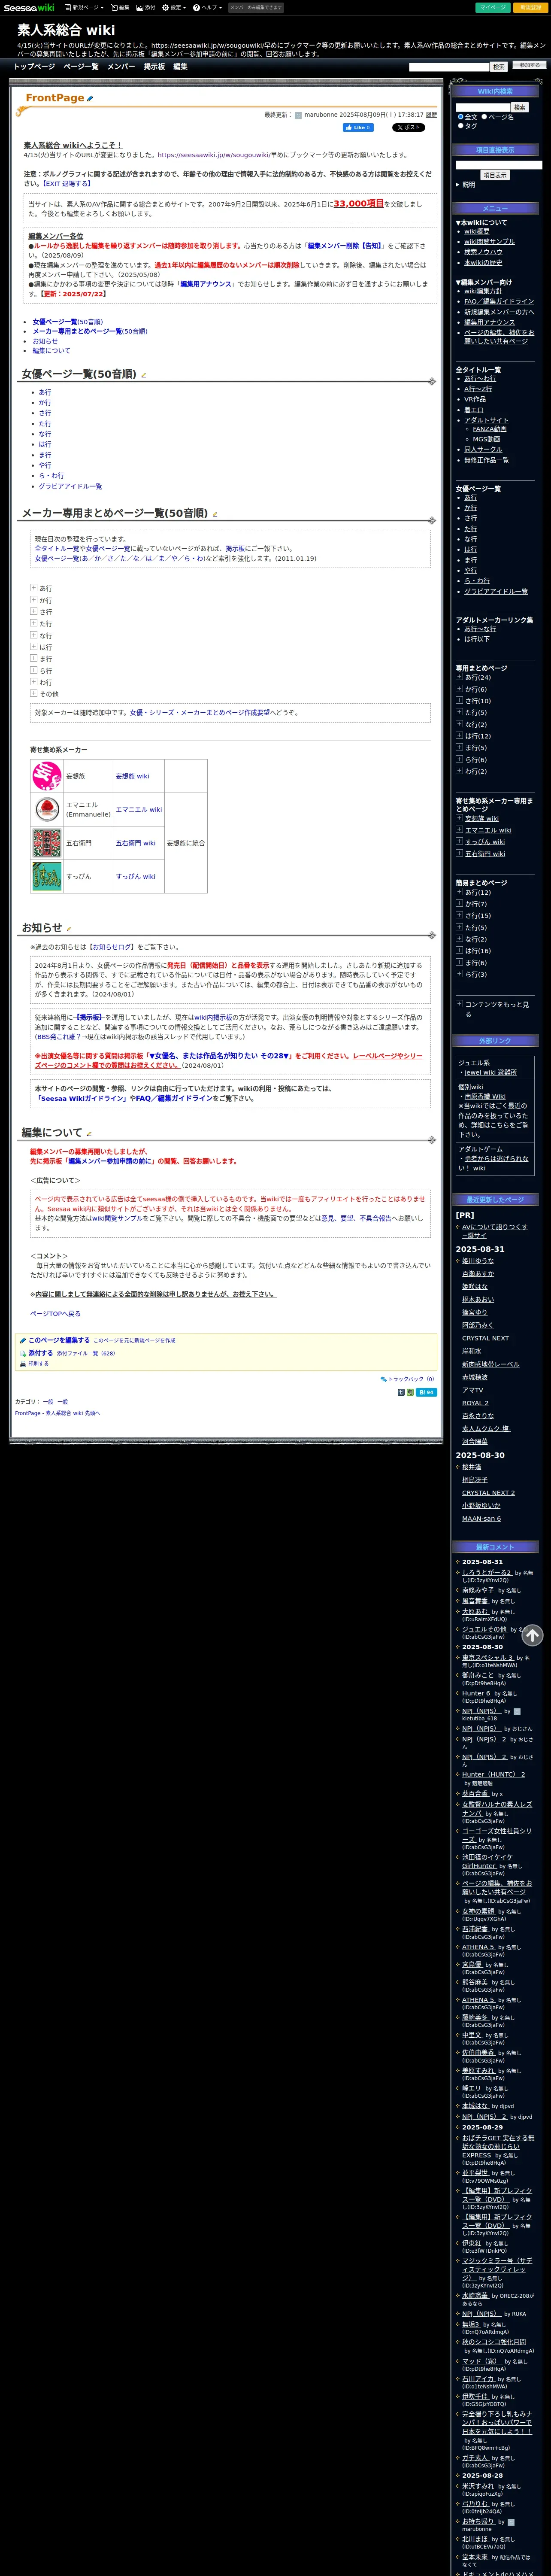Expand sidebar さ行(15) under 簡易まとめページ
The height and width of the screenshot is (2576, 551).
click(x=459, y=915)
